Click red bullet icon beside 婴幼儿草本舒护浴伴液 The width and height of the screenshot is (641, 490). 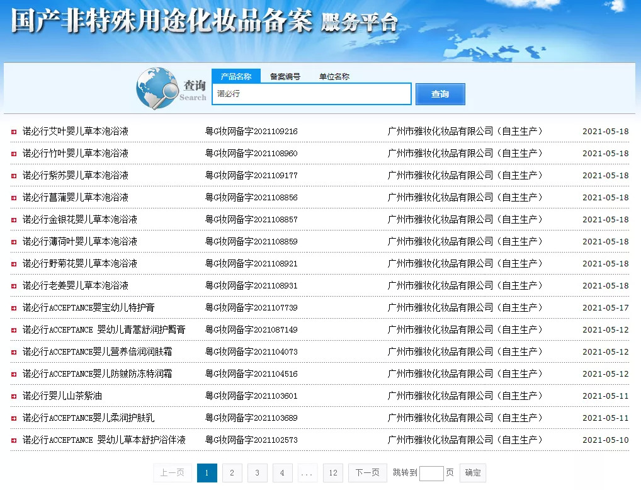click(14, 440)
